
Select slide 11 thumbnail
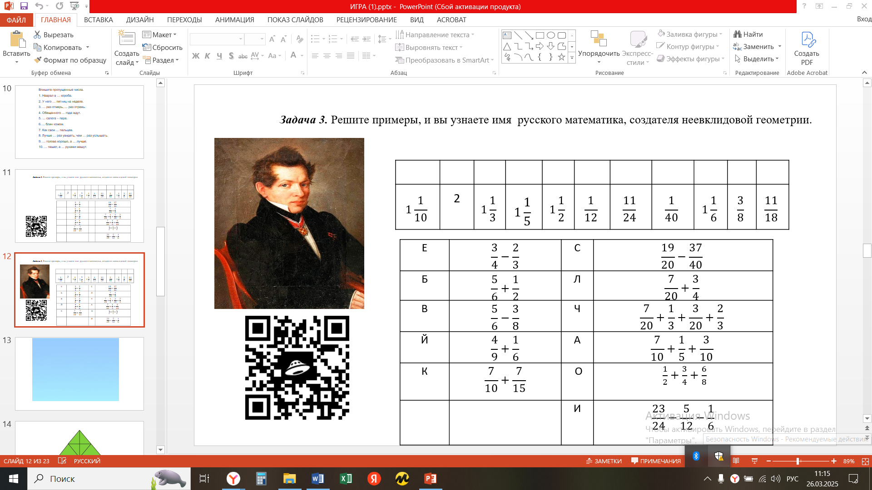(x=79, y=206)
